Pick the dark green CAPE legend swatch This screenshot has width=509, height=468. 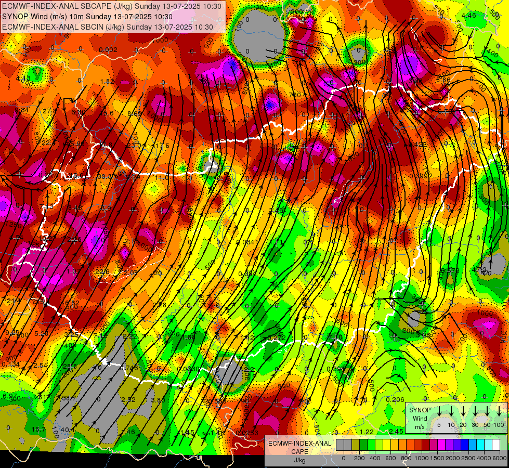click(x=363, y=445)
